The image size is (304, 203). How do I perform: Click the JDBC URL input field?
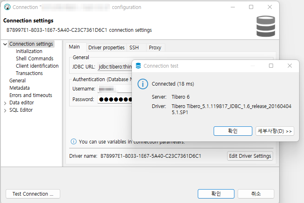click(x=115, y=67)
